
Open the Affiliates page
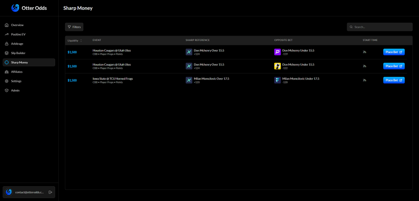[29, 72]
